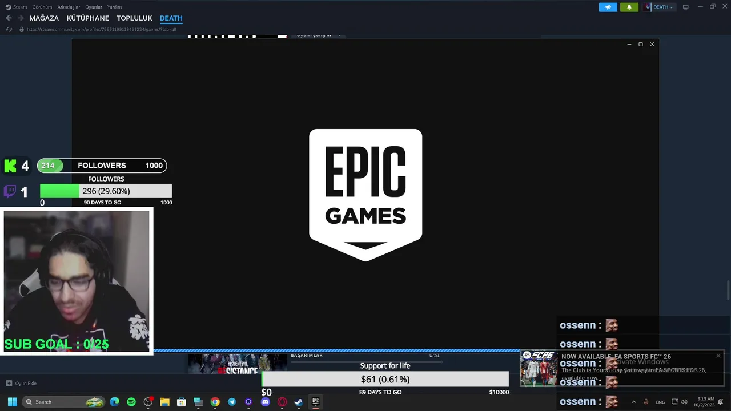The height and width of the screenshot is (411, 731).
Task: Open File Explorer from the taskbar
Action: coord(164,402)
